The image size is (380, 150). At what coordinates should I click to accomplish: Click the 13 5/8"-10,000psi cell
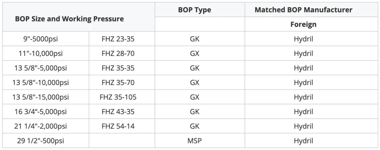point(41,83)
